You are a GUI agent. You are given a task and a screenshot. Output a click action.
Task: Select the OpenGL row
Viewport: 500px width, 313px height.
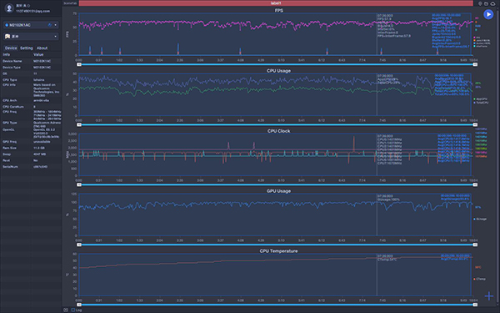(31, 134)
